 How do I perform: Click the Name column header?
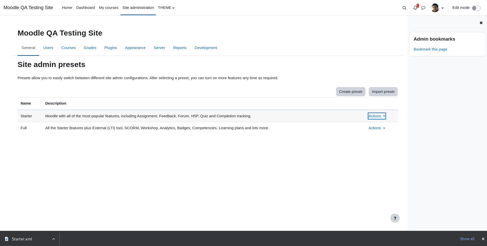26,103
